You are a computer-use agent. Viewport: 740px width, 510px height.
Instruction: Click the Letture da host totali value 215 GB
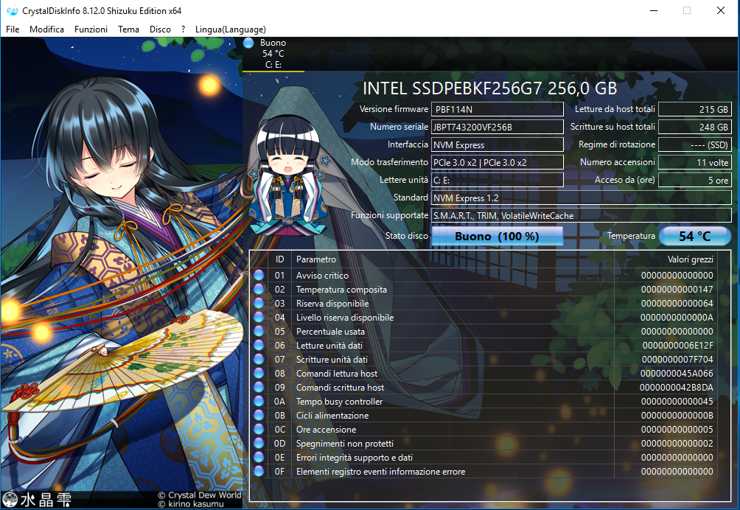695,110
